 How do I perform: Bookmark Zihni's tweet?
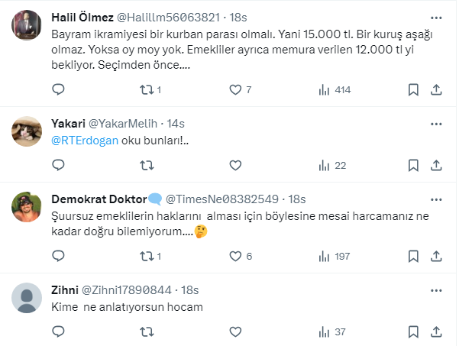[413, 331]
